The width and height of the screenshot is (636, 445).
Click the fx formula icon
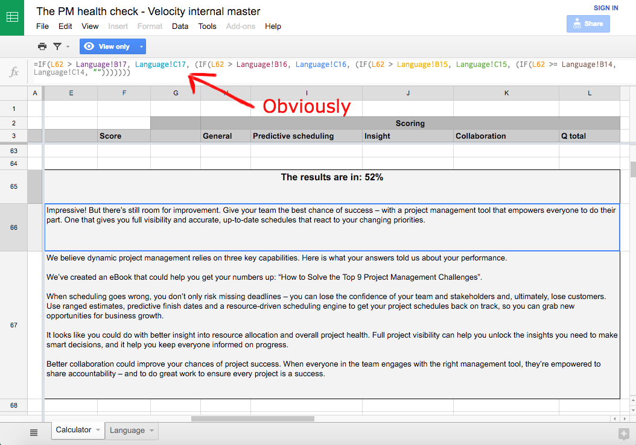coord(14,72)
